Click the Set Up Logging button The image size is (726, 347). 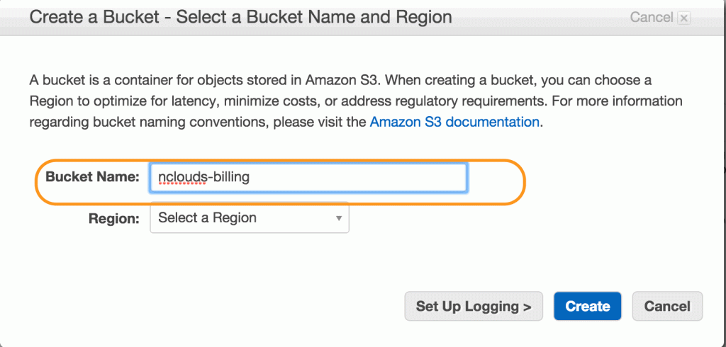point(473,307)
